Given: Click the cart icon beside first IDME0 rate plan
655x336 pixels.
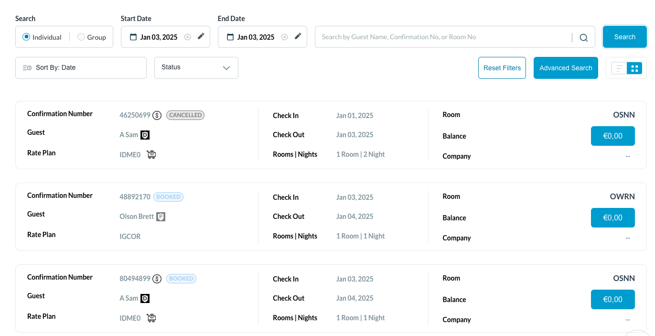Looking at the screenshot, I should (x=151, y=154).
